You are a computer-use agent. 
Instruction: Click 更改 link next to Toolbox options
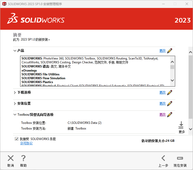coord(162,115)
